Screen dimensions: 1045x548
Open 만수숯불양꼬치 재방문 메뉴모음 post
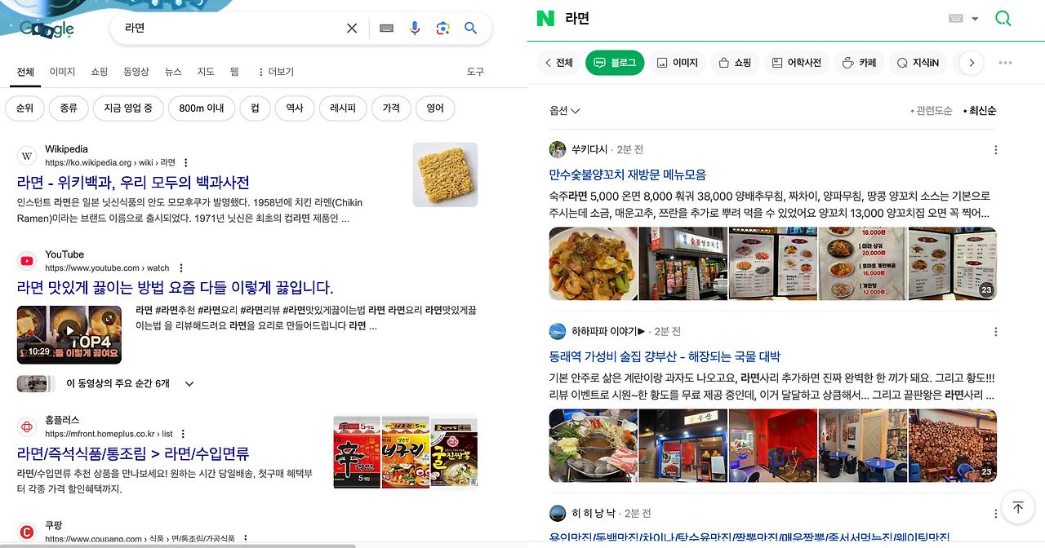[628, 175]
